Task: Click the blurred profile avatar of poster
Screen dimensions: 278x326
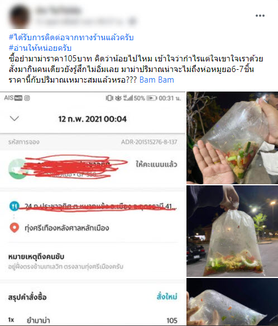Action: pos(20,16)
